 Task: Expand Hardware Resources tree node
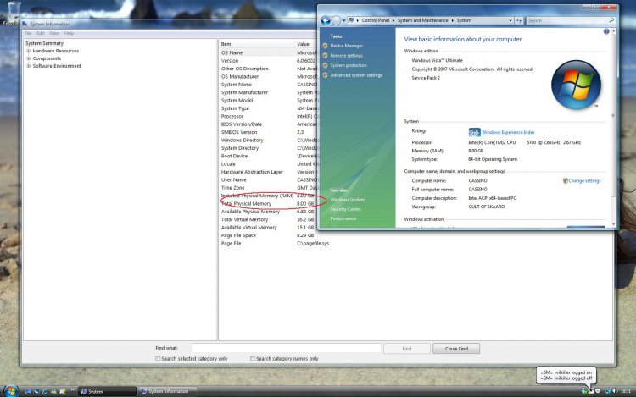coord(28,51)
